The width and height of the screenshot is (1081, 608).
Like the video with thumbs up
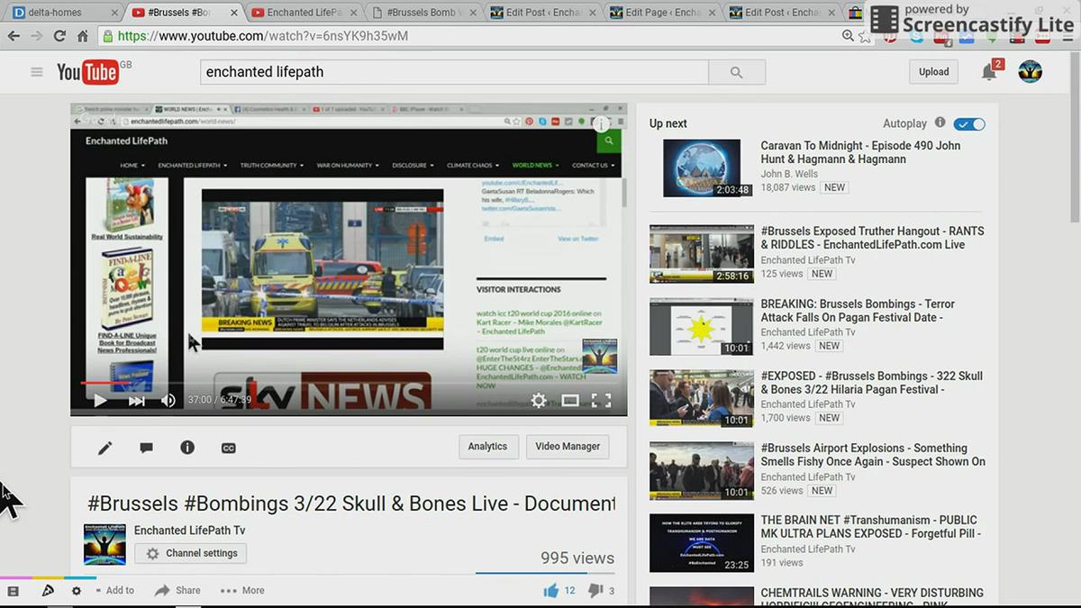tap(550, 591)
